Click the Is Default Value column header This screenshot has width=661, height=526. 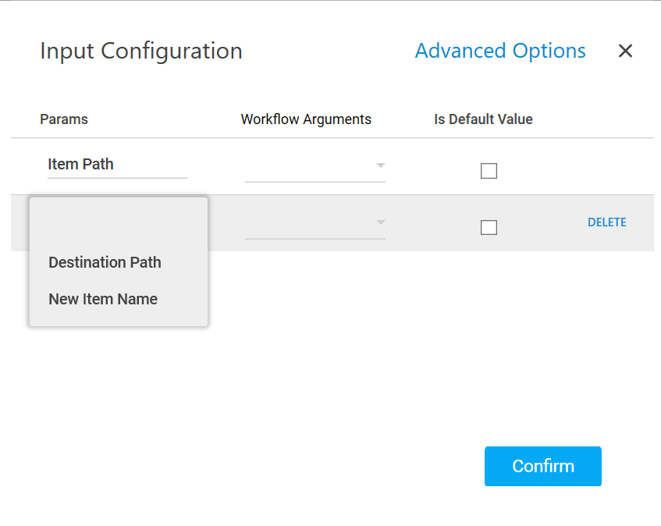click(x=483, y=119)
